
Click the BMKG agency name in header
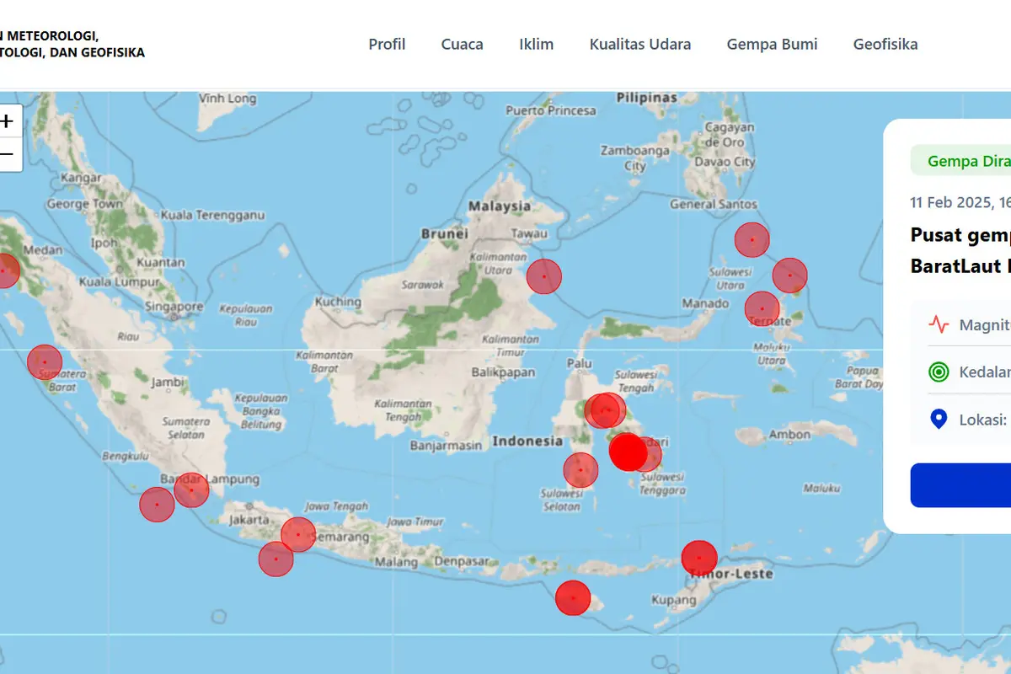(72, 44)
